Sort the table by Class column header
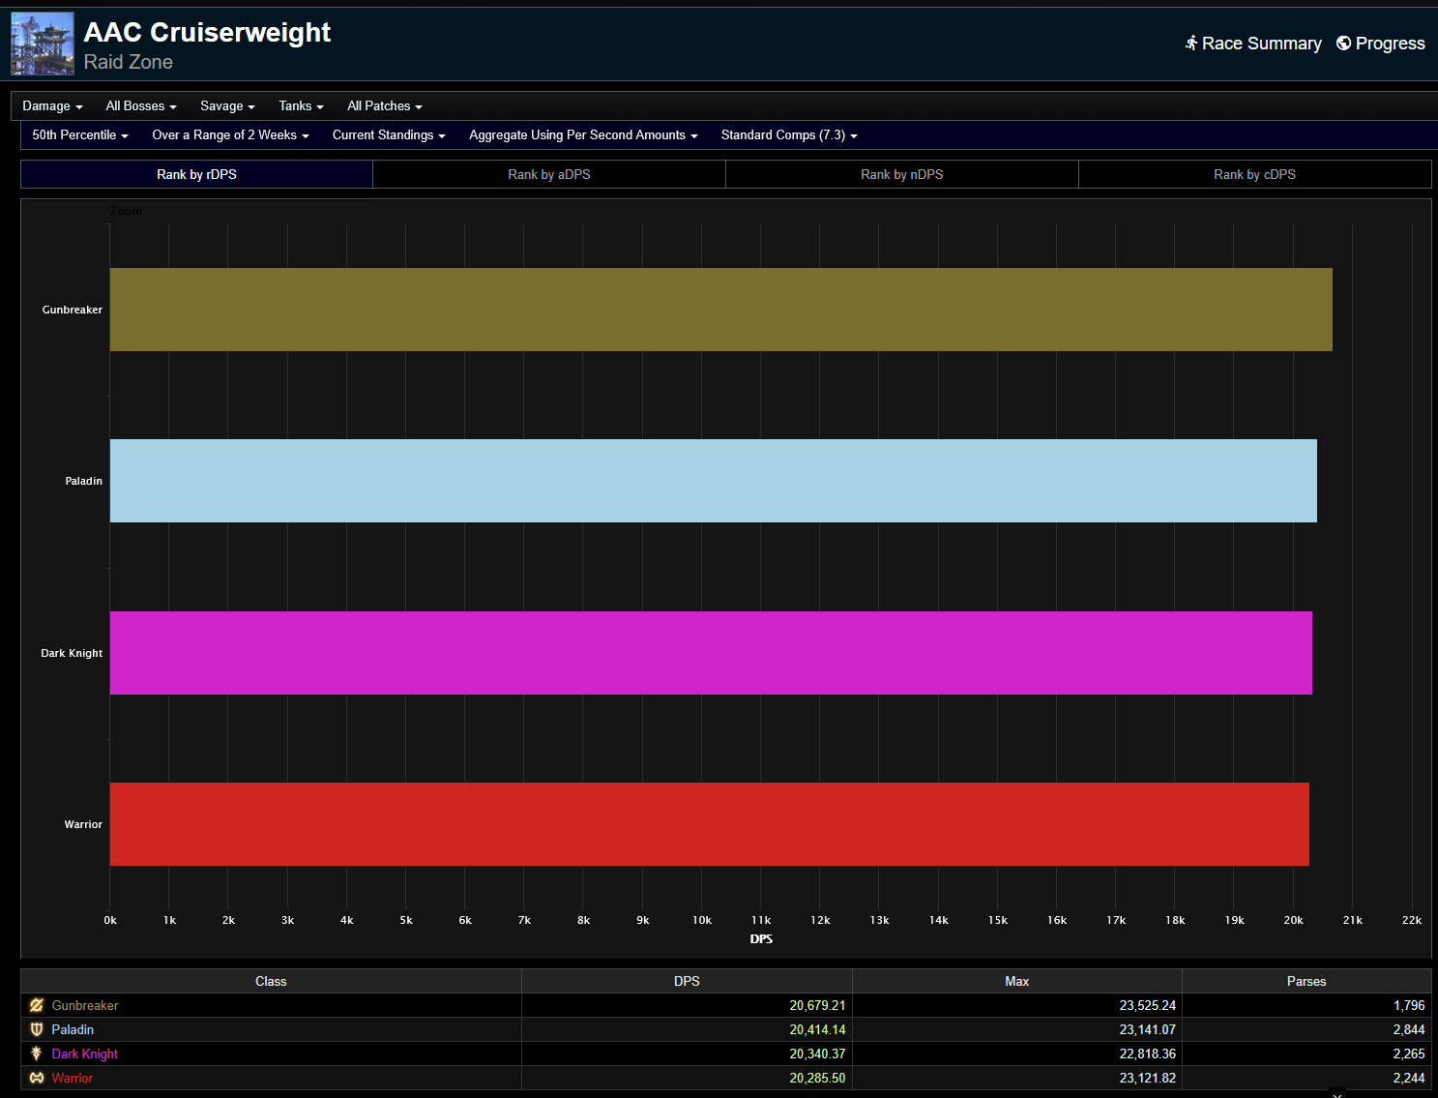Image resolution: width=1438 pixels, height=1098 pixels. 271,981
